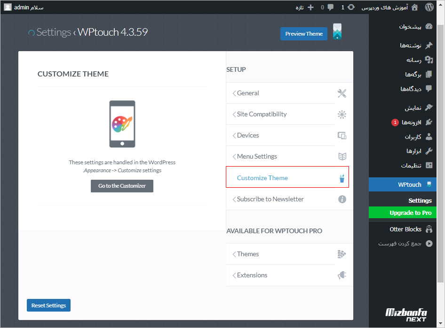
Task: Click the تازه new content link
Action: pyautogui.click(x=300, y=8)
